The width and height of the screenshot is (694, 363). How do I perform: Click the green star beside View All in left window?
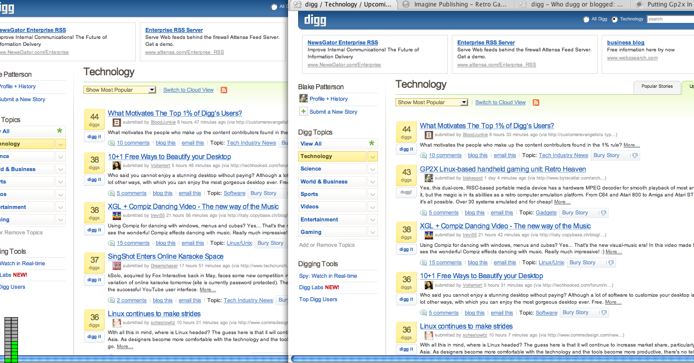pyautogui.click(x=60, y=131)
